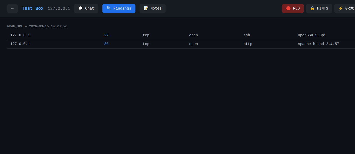Click the back arrow button
This screenshot has width=355, height=154.
click(12, 8)
